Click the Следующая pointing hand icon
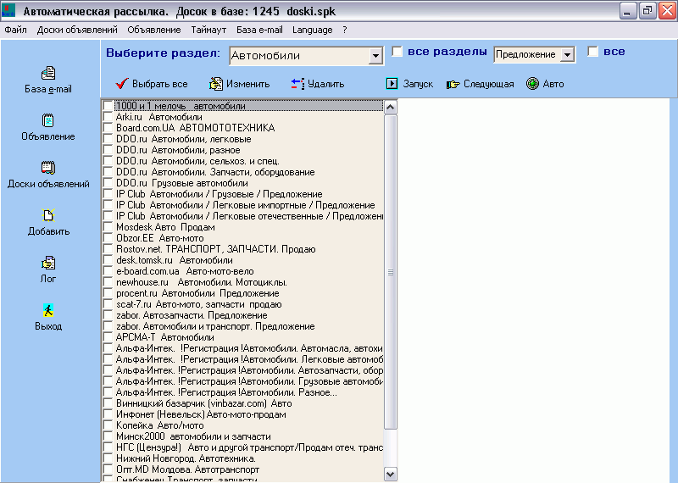 pos(453,84)
